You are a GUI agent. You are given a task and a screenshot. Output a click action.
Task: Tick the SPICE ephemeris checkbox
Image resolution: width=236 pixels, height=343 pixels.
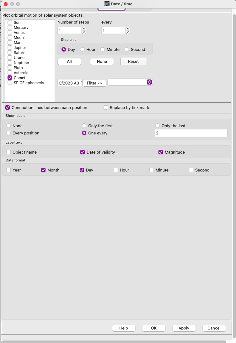[x=10, y=83]
